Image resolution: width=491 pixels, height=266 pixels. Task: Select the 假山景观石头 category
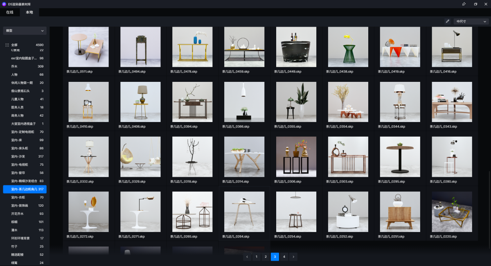25,91
